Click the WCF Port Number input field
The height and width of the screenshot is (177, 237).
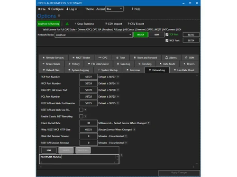click(x=89, y=84)
